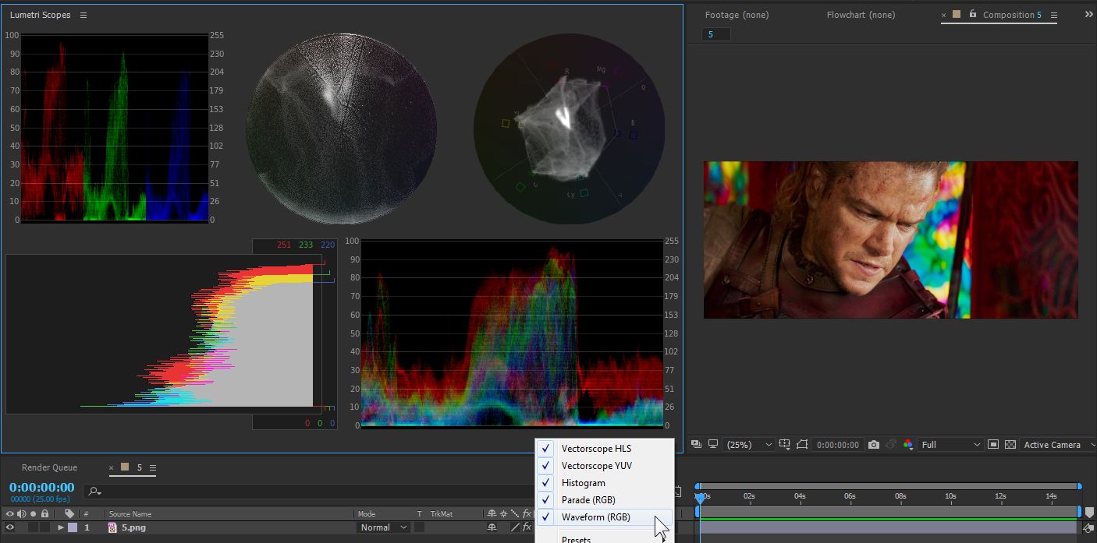The width and height of the screenshot is (1097, 543).
Task: Open the Composition panel menu
Action: pyautogui.click(x=1054, y=15)
